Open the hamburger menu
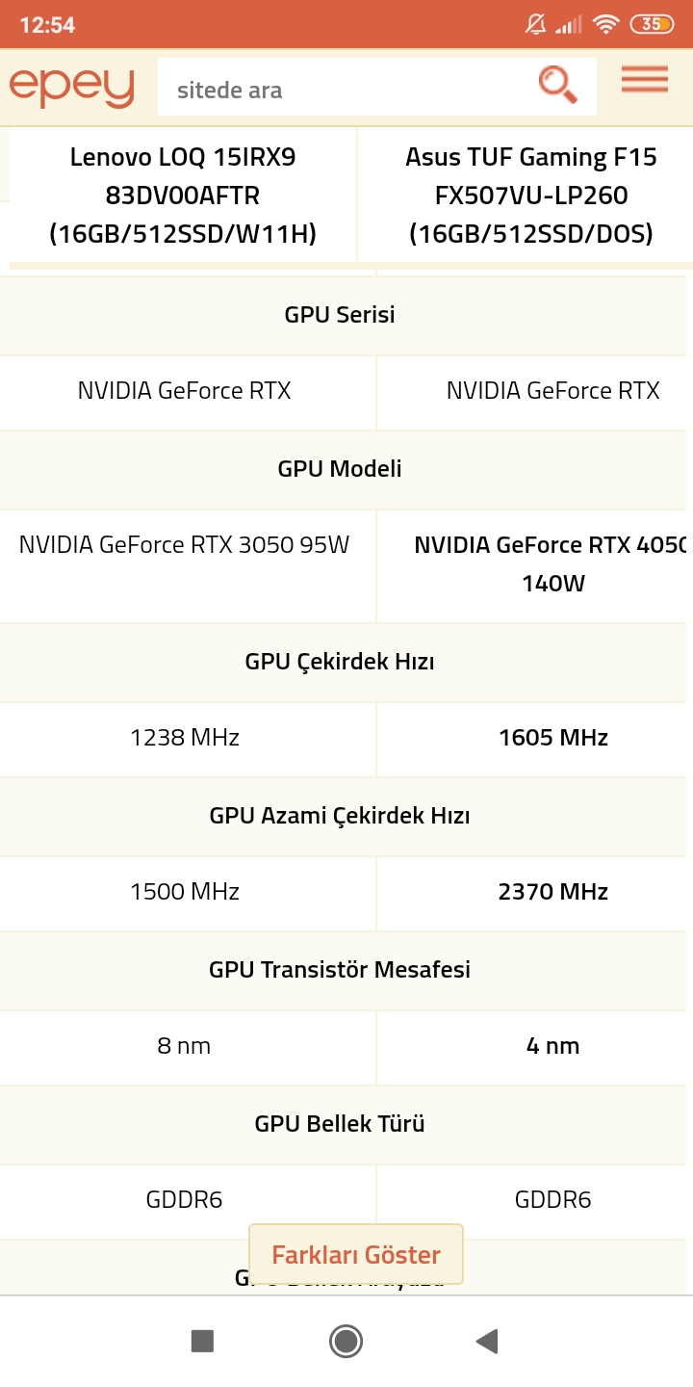 point(644,80)
